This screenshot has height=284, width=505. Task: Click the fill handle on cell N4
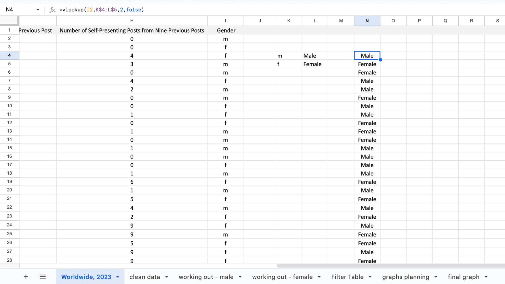380,60
